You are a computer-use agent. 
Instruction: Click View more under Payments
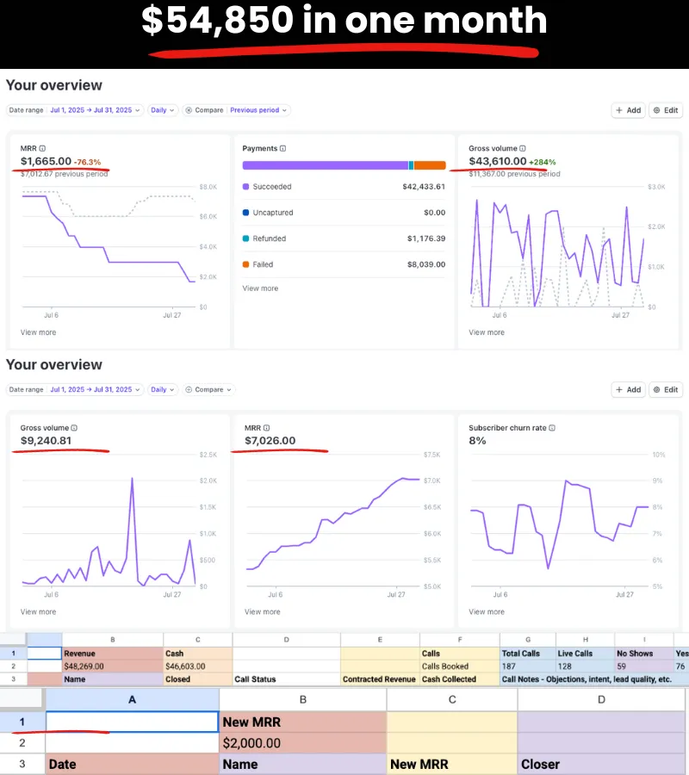coord(260,288)
